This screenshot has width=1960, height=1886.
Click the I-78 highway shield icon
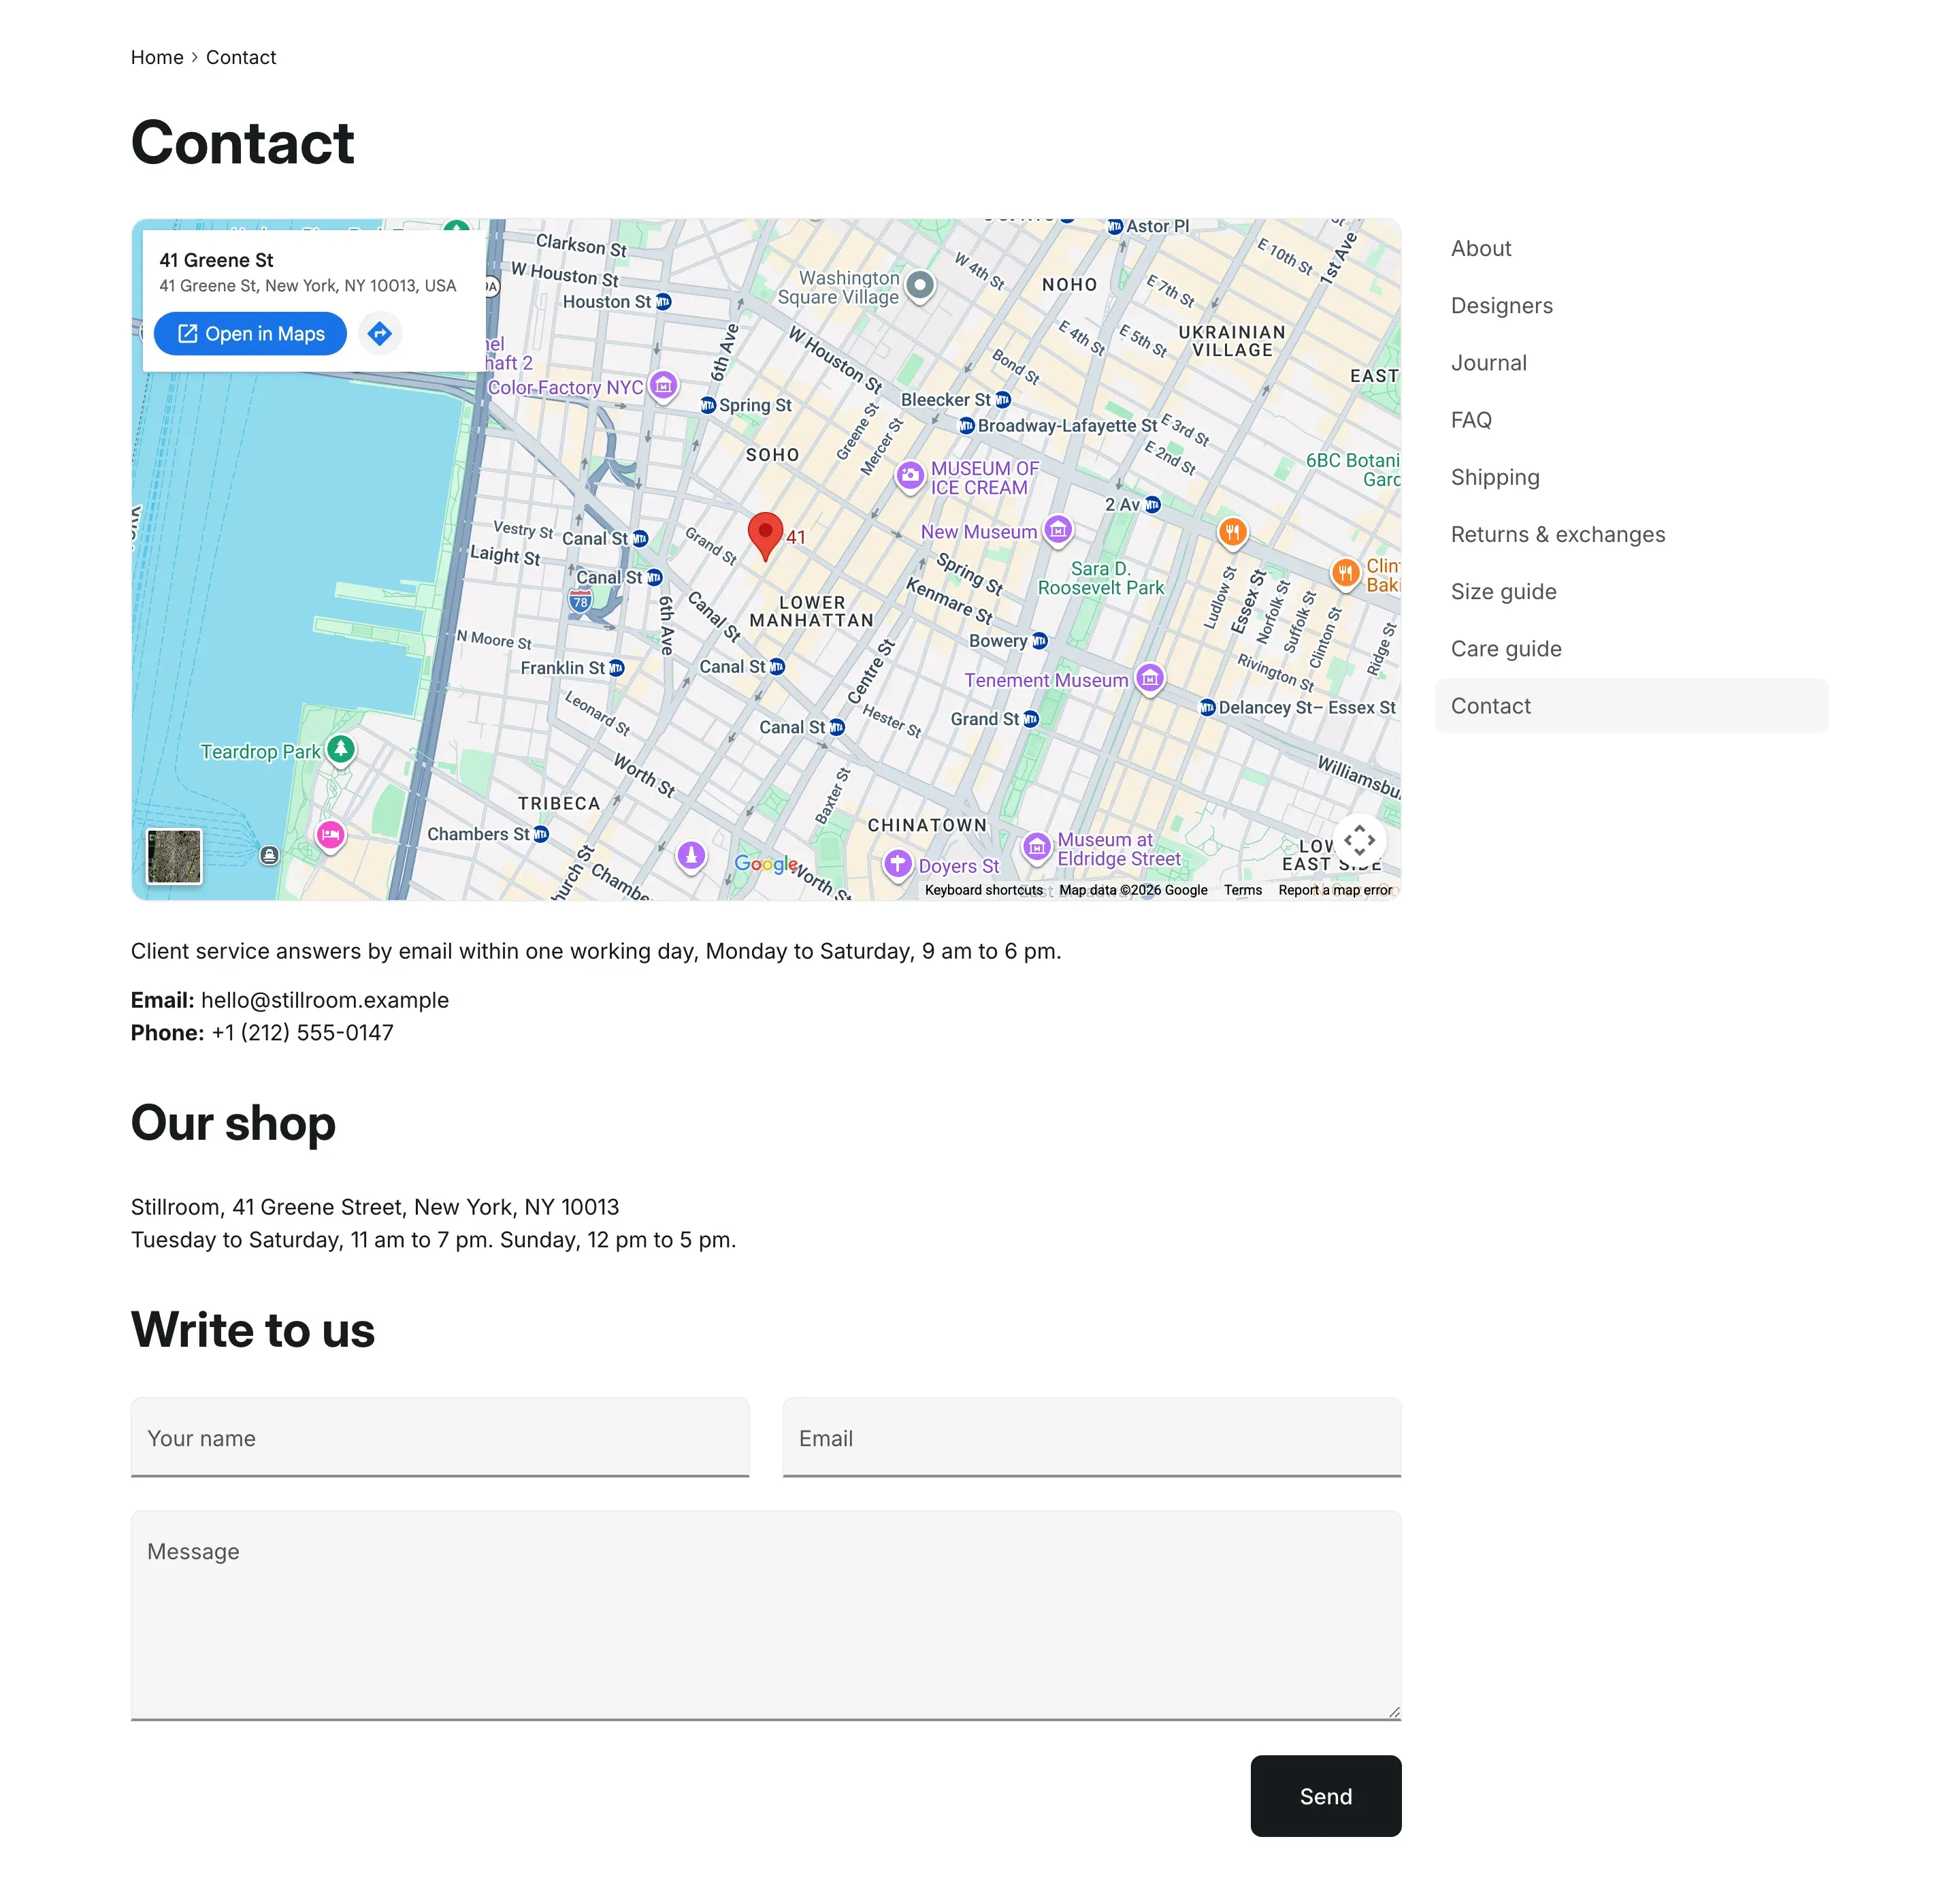pyautogui.click(x=581, y=601)
